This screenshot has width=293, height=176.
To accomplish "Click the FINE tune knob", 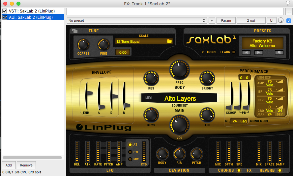I will coord(103,45).
